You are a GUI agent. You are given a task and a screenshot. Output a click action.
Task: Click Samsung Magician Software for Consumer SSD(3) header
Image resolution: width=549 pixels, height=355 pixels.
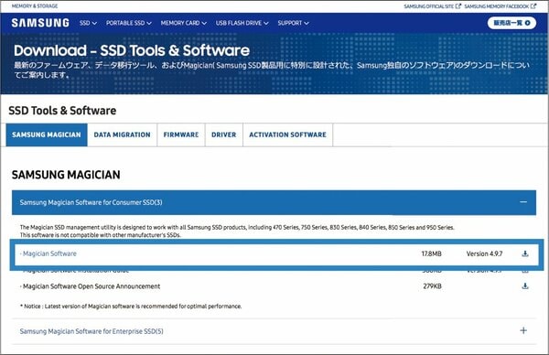tap(274, 202)
